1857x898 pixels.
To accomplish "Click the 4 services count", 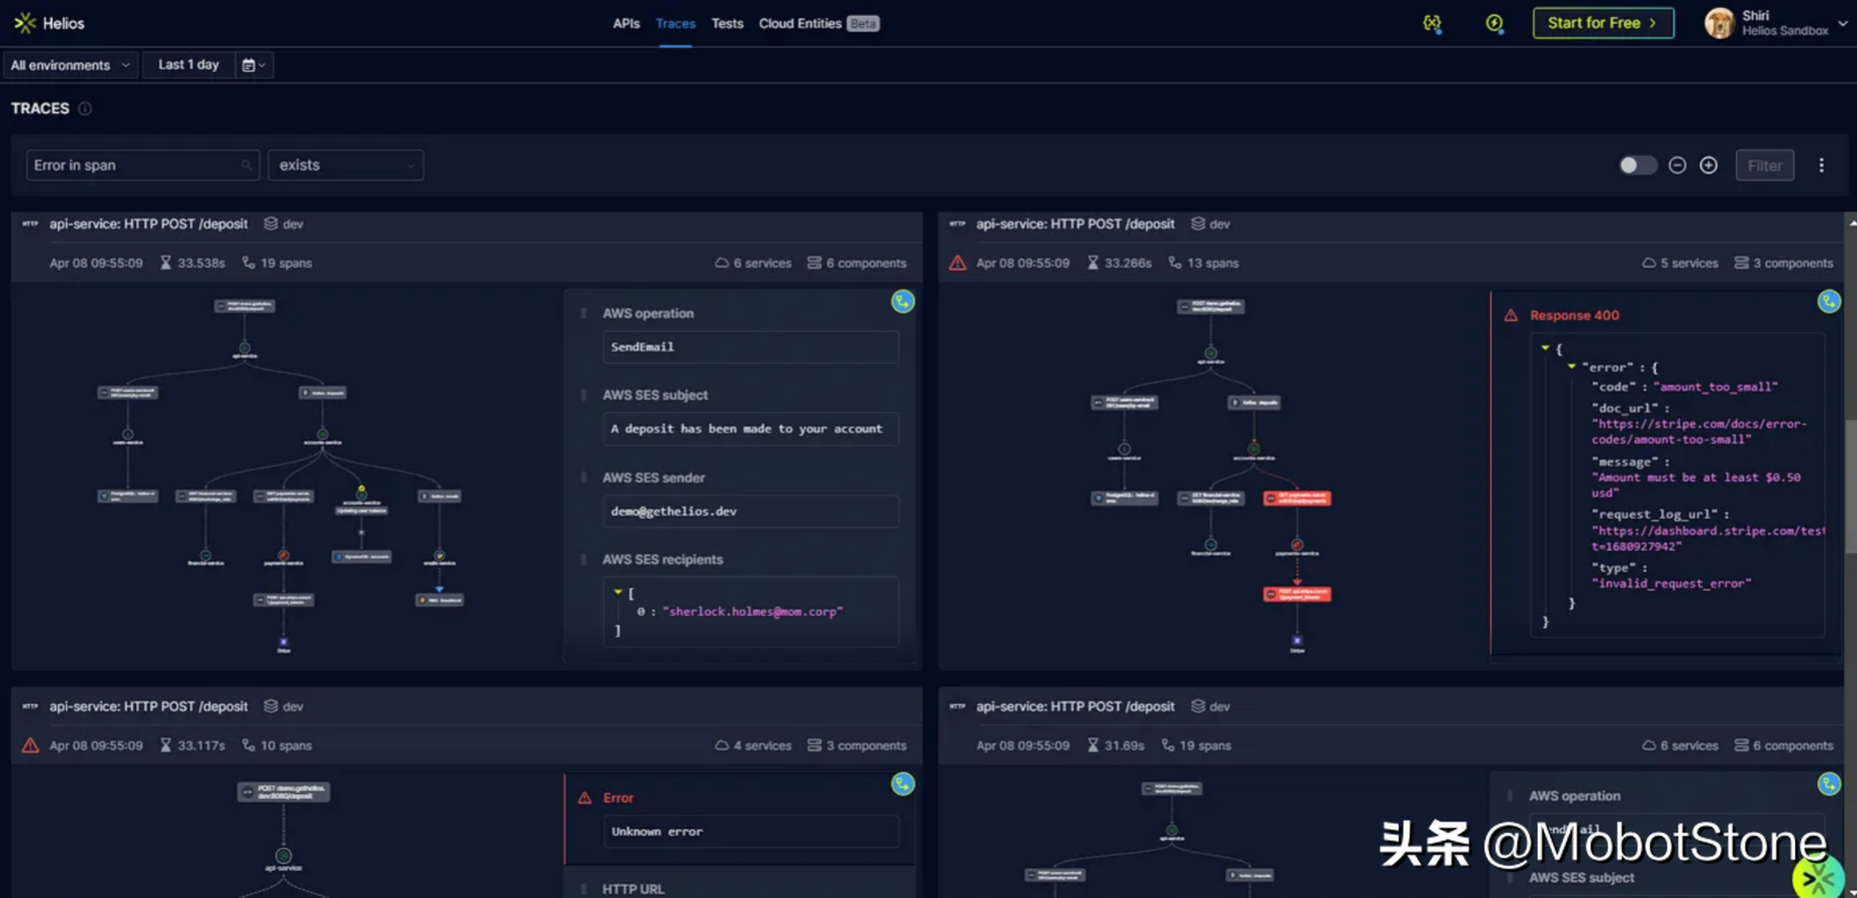I will [x=762, y=746].
